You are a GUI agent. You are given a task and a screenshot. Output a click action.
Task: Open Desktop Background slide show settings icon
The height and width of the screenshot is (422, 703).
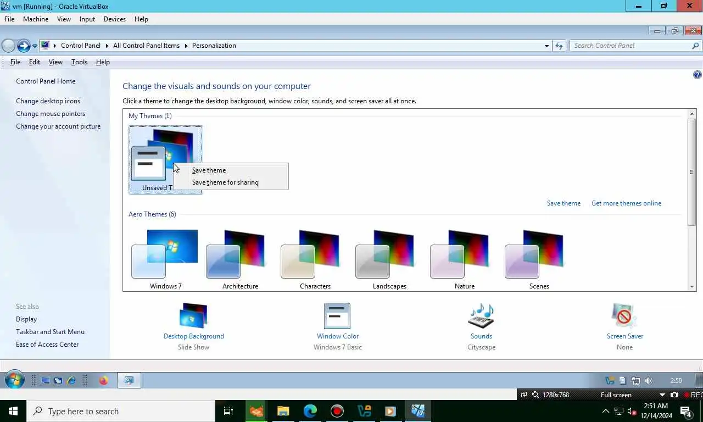(193, 316)
